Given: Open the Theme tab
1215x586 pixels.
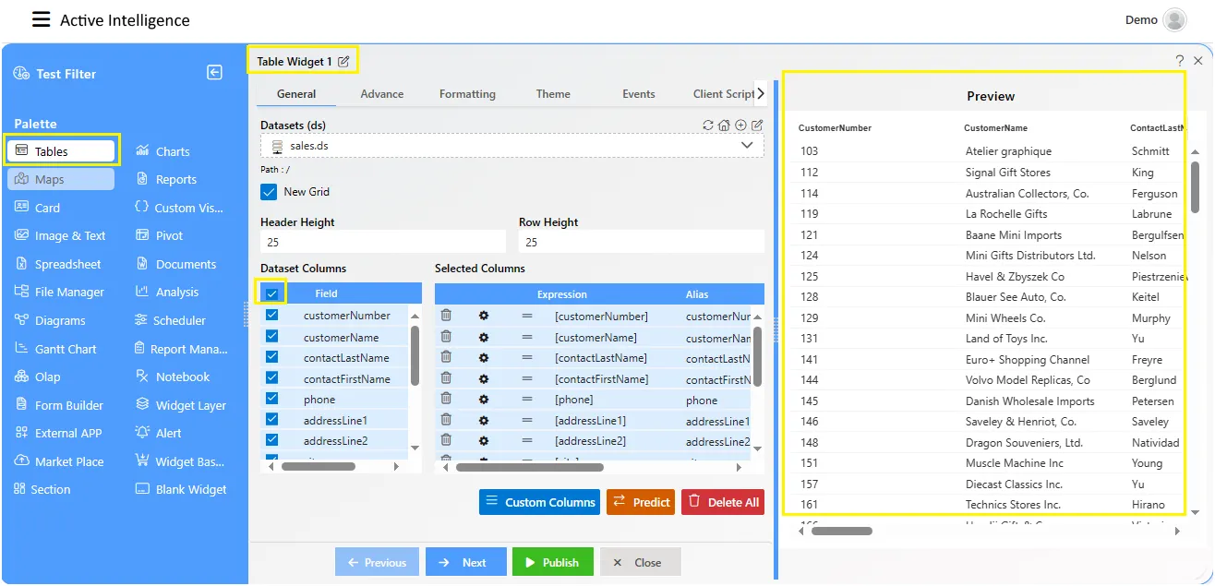Looking at the screenshot, I should pos(553,94).
